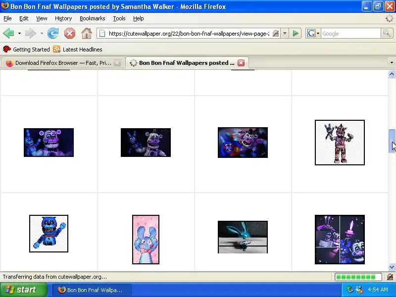This screenshot has width=396, height=297.
Task: Click the broken lock icon in address bar
Action: pyautogui.click(x=276, y=33)
